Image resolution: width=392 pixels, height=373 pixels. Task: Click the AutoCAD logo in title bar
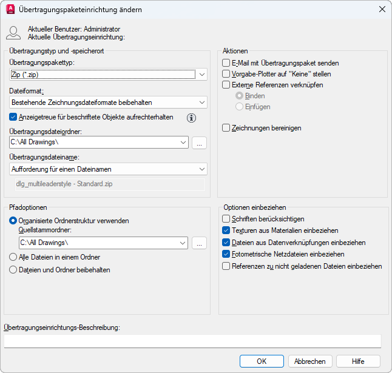coord(10,9)
